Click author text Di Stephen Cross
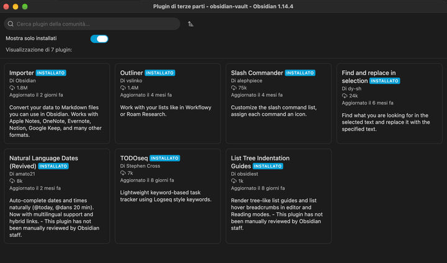The image size is (447, 263). pyautogui.click(x=140, y=166)
